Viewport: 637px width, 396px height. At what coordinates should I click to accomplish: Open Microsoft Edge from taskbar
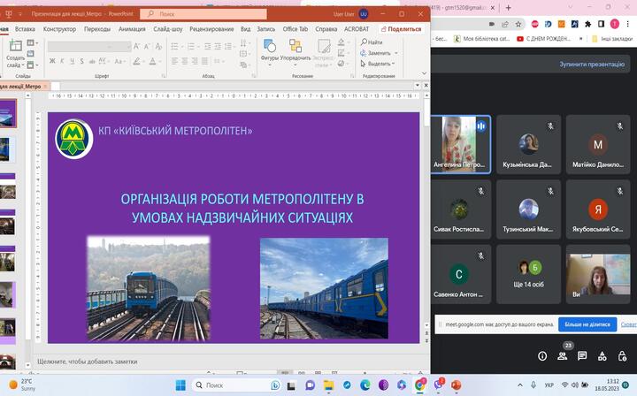tap(365, 385)
